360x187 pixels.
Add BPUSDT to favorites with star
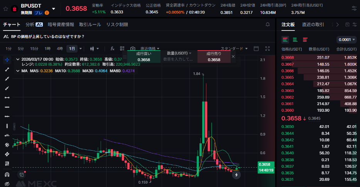5,8
